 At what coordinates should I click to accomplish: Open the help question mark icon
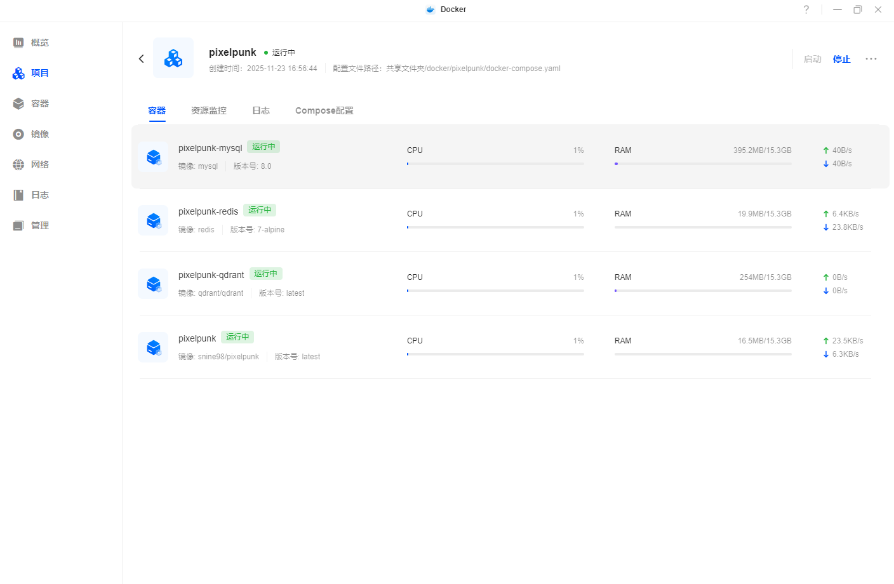click(x=806, y=10)
